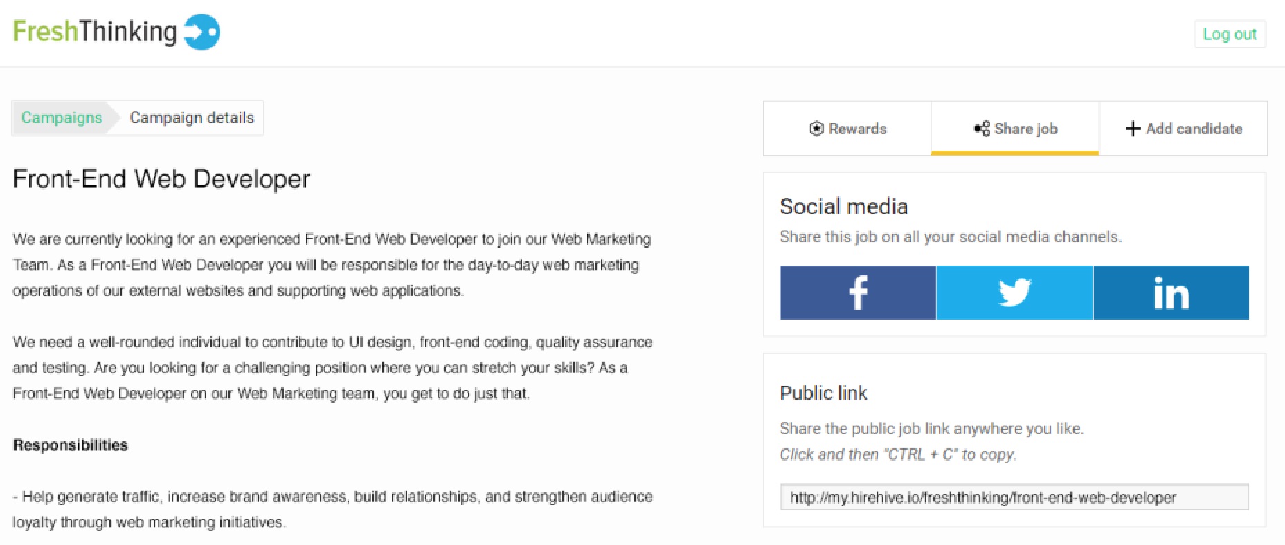Click the plus icon beside Add candidate
Screen dimensions: 1285x545
(1133, 129)
